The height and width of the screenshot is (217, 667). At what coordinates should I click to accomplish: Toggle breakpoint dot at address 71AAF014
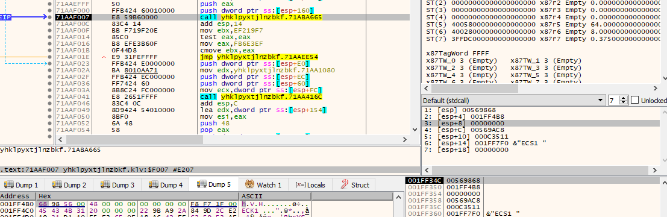[x=50, y=37]
